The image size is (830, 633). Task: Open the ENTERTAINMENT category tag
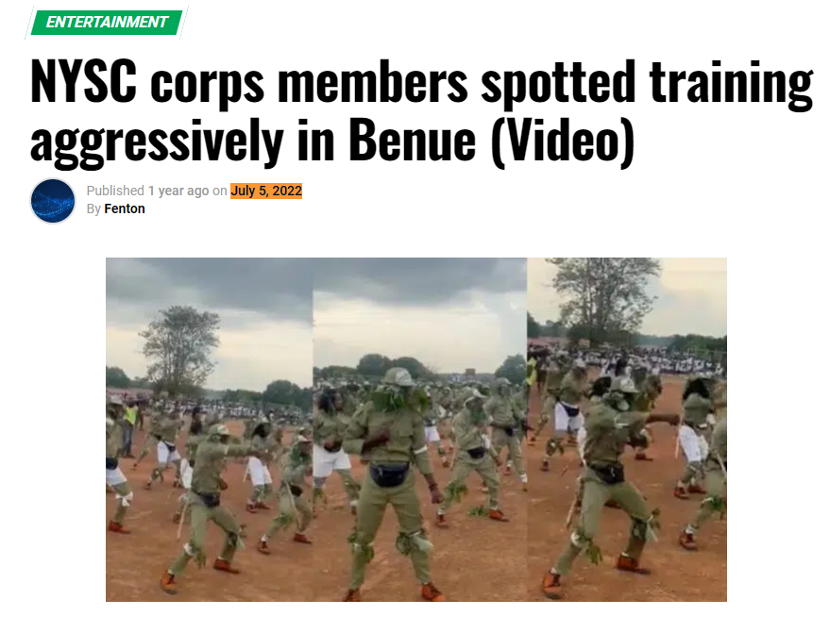[107, 23]
